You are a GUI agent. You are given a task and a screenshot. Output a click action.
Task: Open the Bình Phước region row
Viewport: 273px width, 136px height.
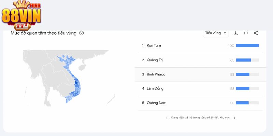200,74
